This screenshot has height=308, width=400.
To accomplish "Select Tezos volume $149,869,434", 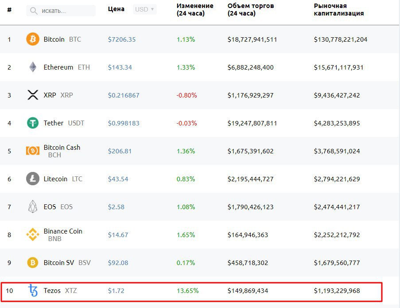I will click(248, 291).
